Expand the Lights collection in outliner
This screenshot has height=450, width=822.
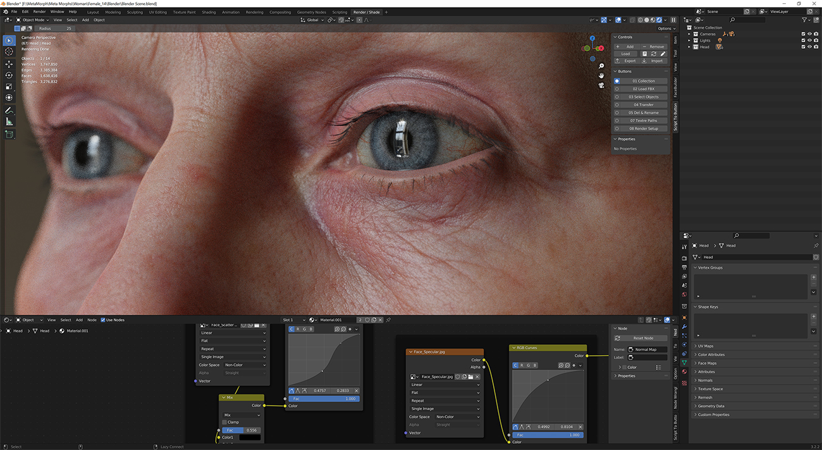point(690,41)
